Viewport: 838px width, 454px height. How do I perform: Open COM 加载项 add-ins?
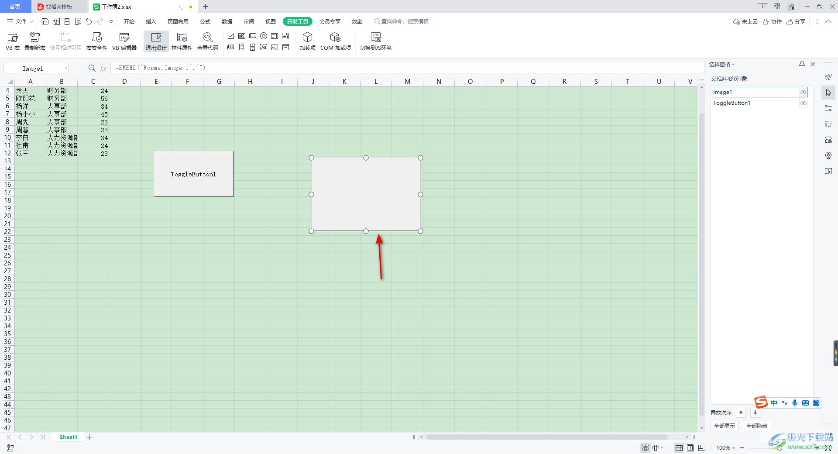[x=335, y=41]
